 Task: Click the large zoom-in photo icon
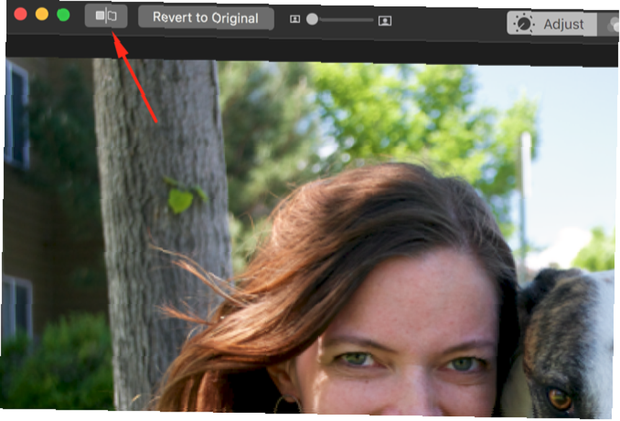pyautogui.click(x=385, y=20)
